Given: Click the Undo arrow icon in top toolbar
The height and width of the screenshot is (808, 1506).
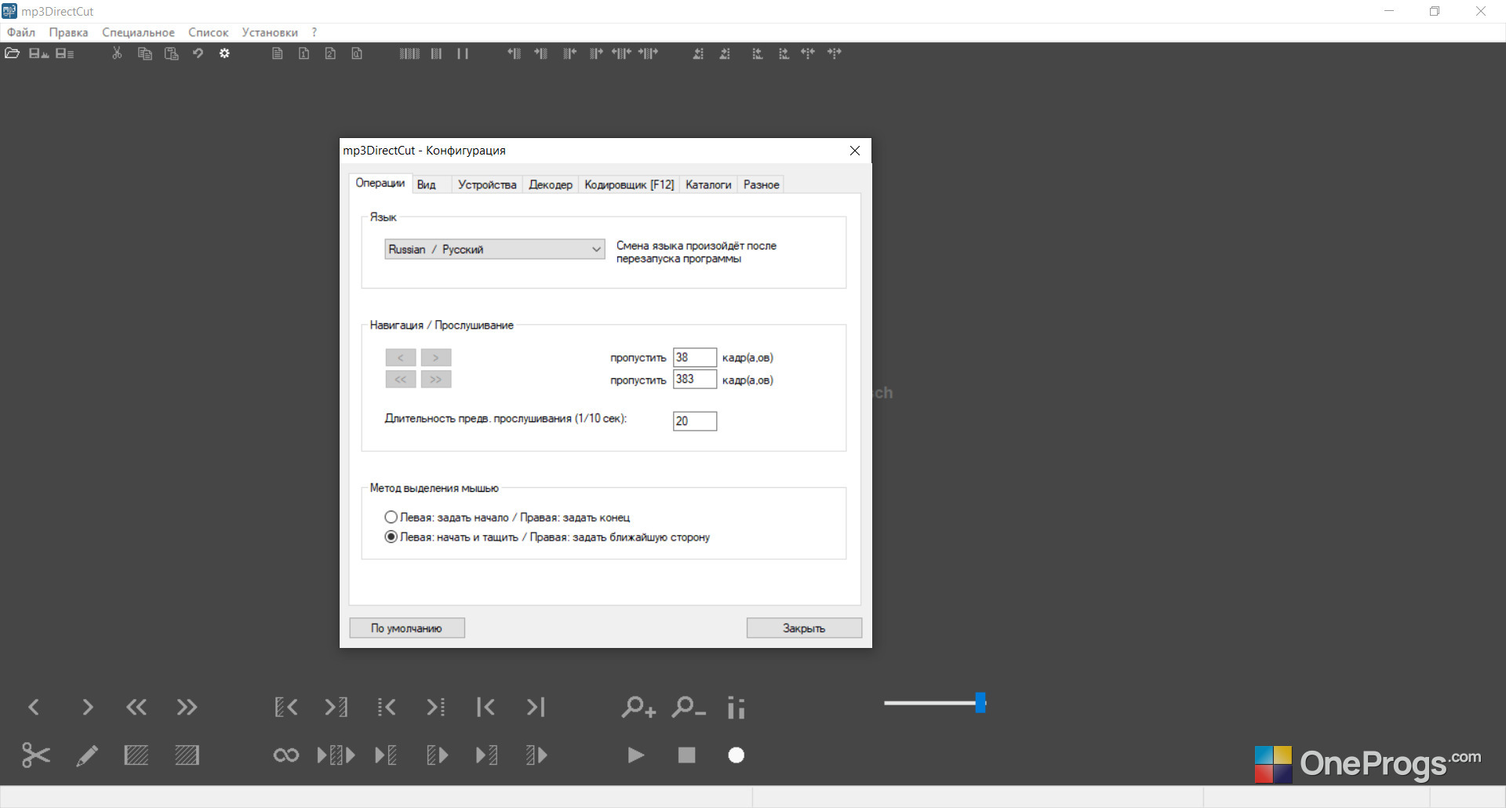Looking at the screenshot, I should tap(198, 53).
